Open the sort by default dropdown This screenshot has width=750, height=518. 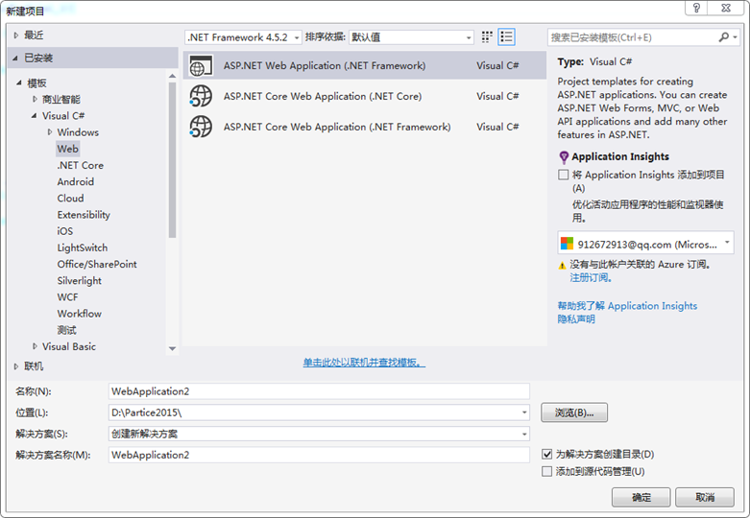coord(411,37)
